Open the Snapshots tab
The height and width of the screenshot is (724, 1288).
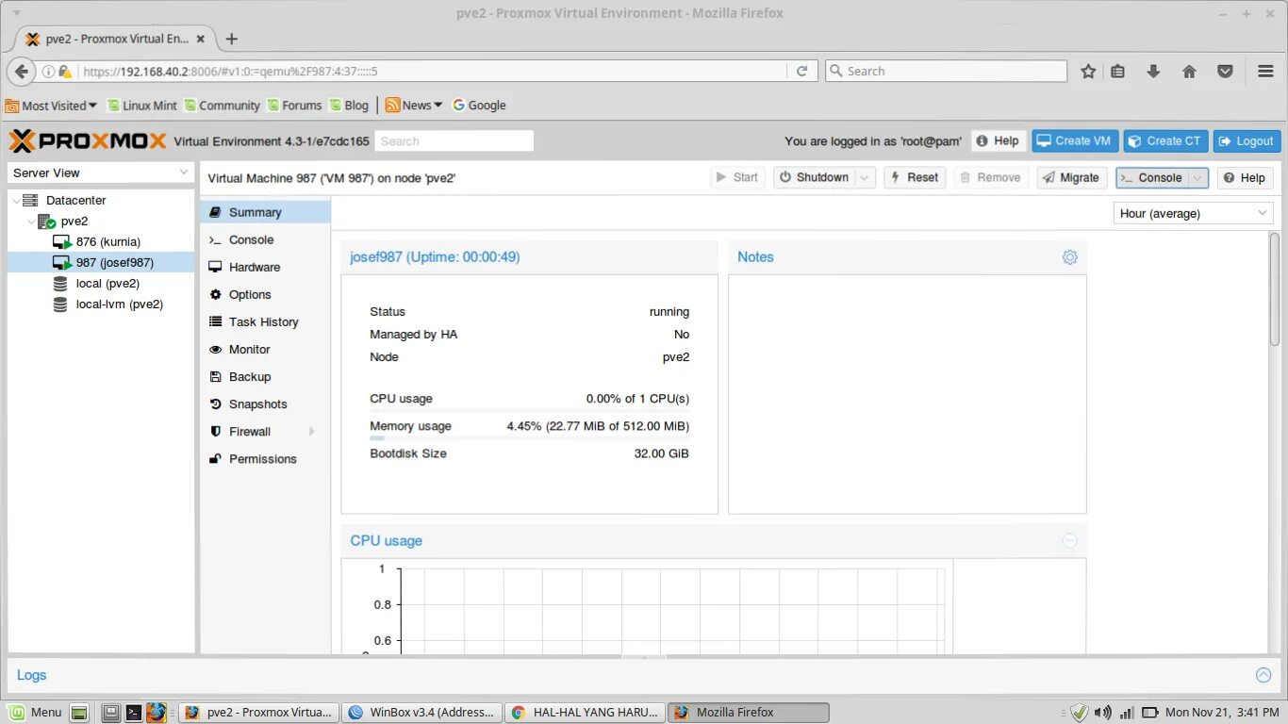coord(265,403)
